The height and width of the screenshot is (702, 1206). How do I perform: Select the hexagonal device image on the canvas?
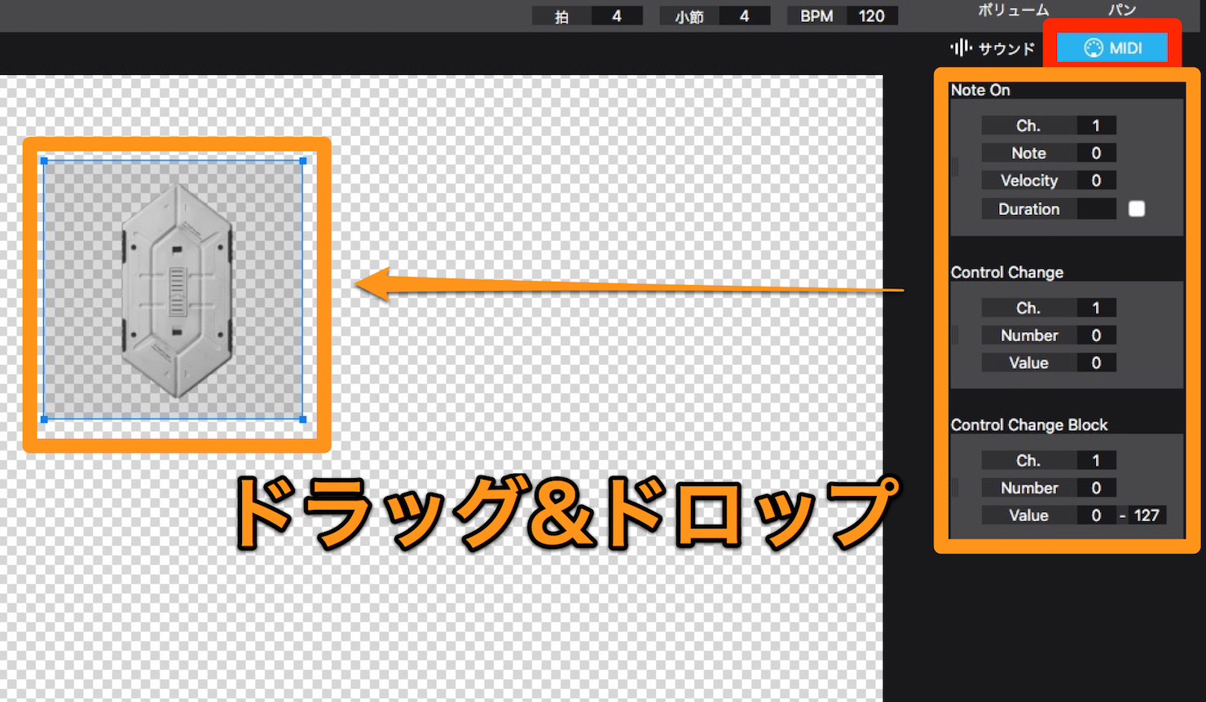pos(177,291)
